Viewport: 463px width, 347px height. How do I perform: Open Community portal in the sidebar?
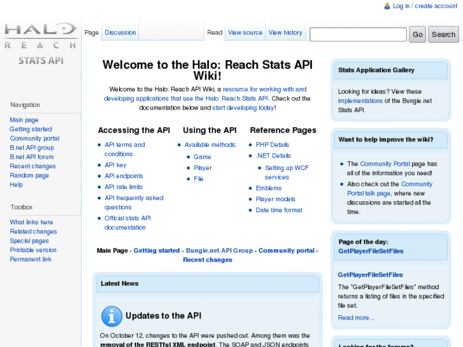click(34, 138)
